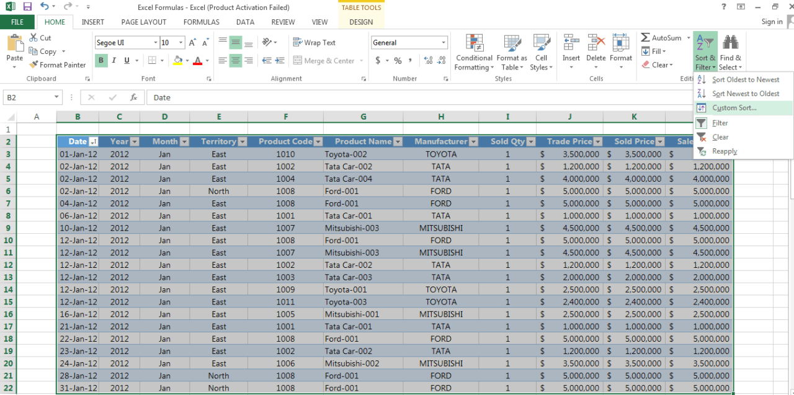Toggle Middle Align vertical alignment
The height and width of the screenshot is (395, 794).
click(236, 43)
